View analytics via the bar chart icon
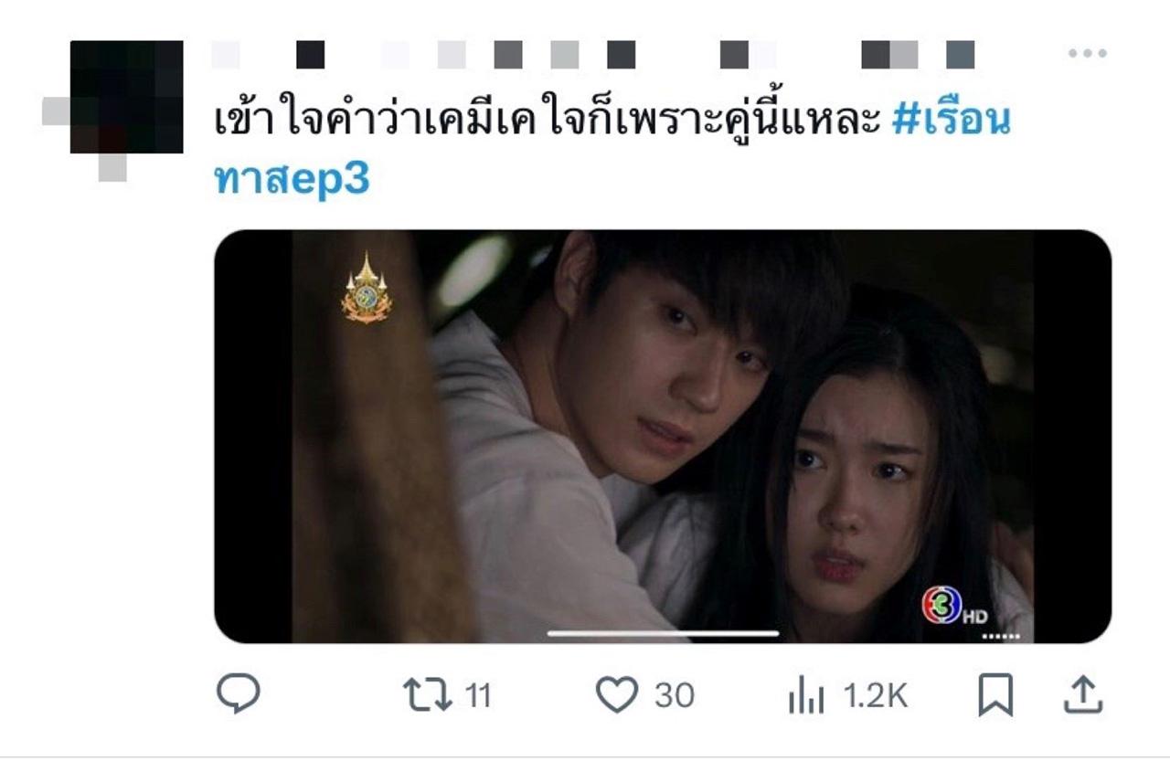Screen dimensions: 1170x761 point(806,698)
